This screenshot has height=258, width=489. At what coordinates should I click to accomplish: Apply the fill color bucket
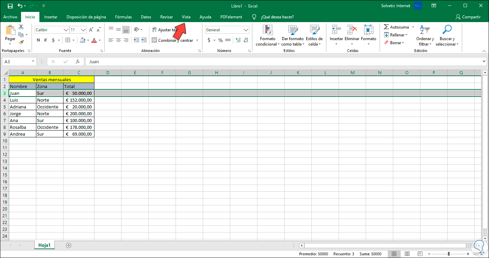pyautogui.click(x=83, y=40)
